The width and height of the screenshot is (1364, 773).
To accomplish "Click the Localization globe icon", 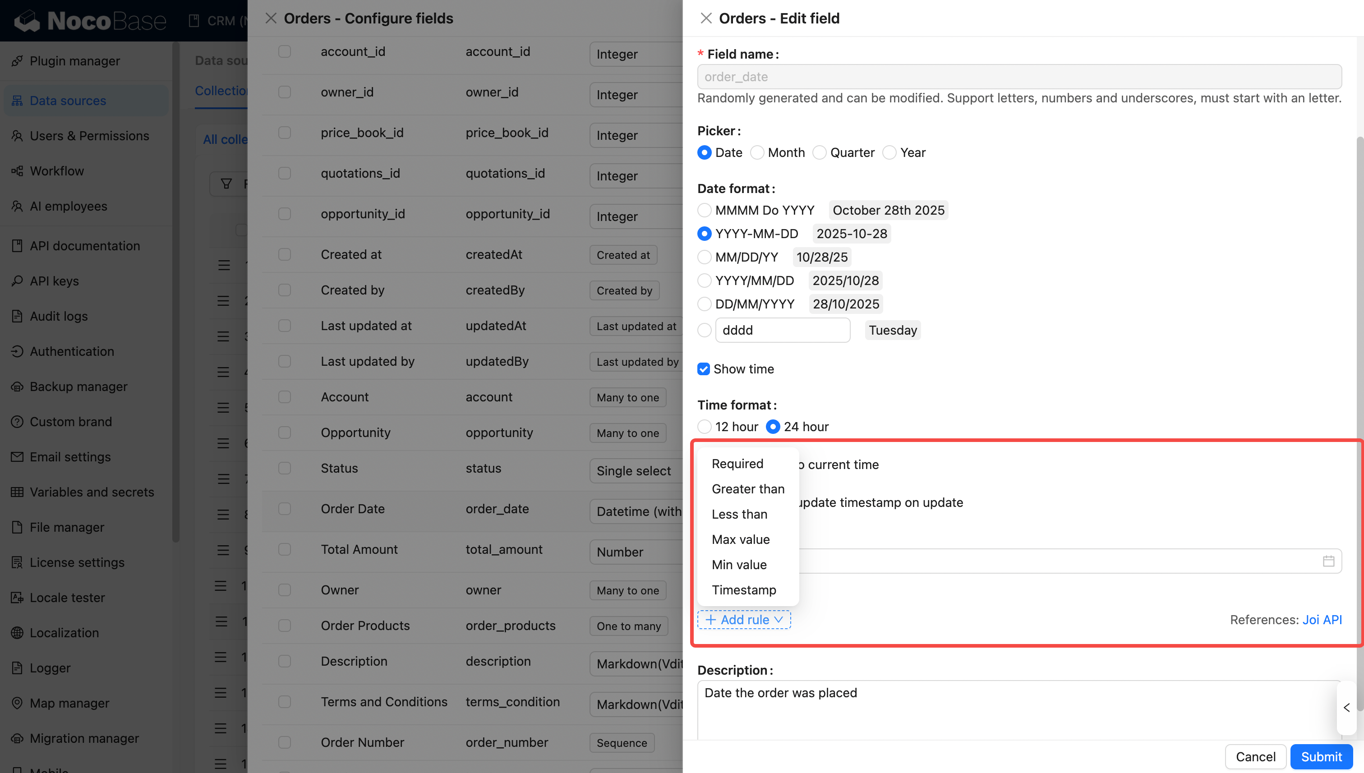I will tap(17, 633).
